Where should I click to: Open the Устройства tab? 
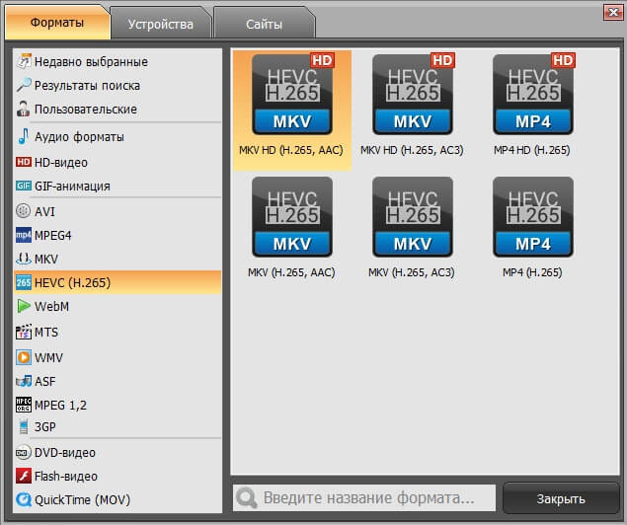coord(161,24)
